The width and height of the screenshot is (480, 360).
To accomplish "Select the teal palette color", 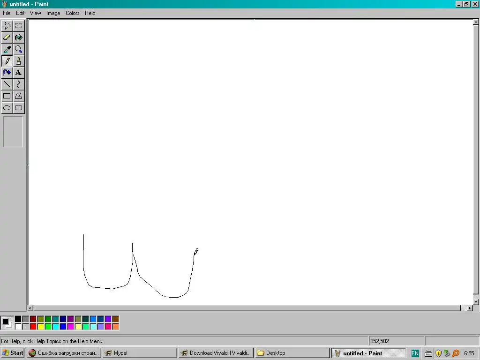I will click(56, 319).
